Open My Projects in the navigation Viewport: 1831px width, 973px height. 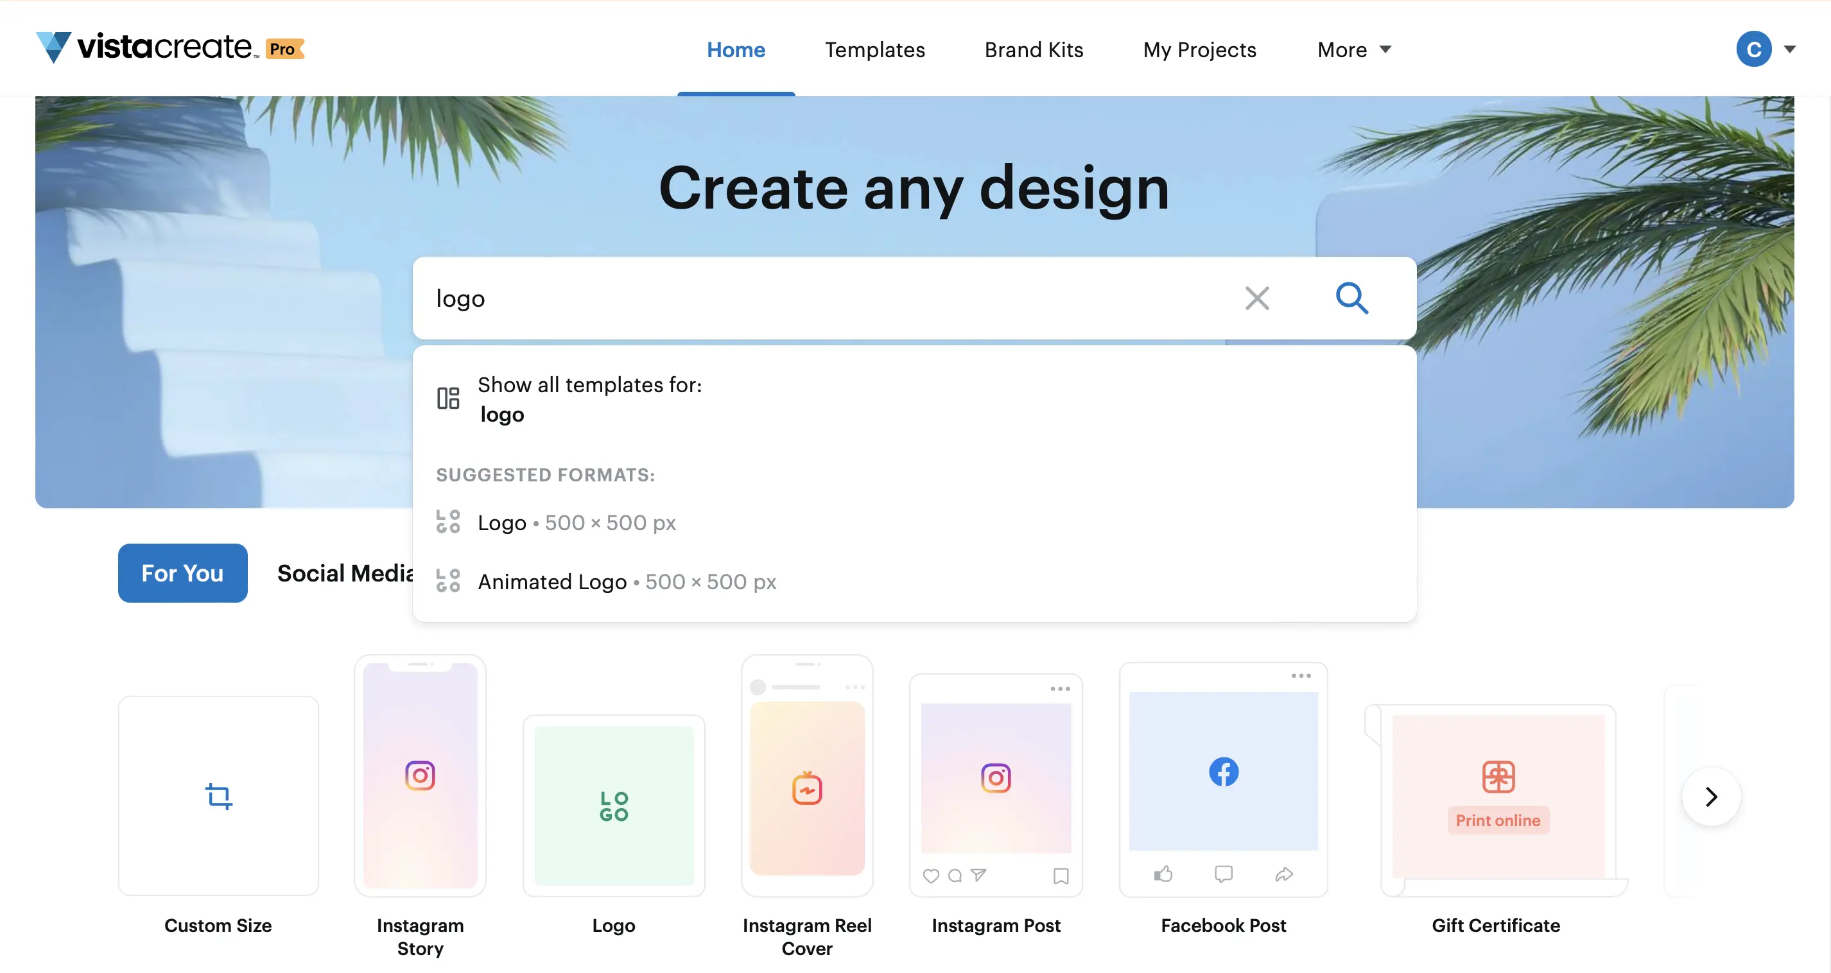(1199, 49)
